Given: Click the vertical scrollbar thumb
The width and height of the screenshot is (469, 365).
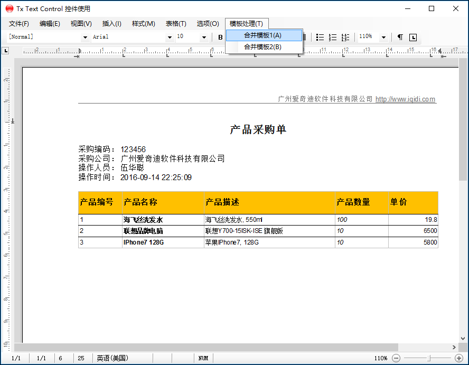Looking at the screenshot, I should [x=463, y=120].
